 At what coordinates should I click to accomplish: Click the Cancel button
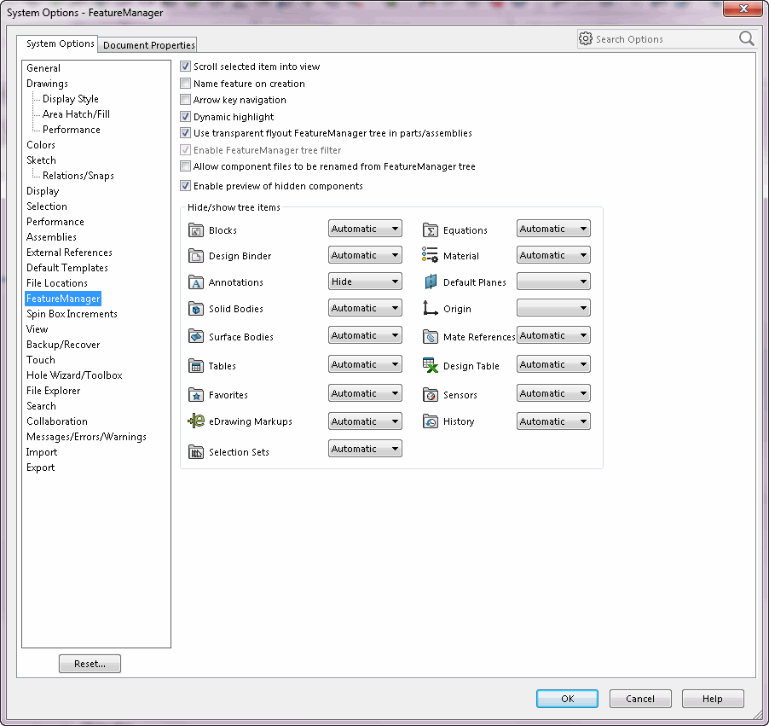[x=640, y=698]
